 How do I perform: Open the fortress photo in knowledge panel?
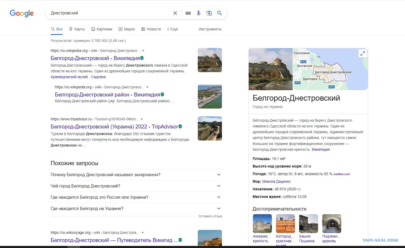pyautogui.click(x=271, y=69)
